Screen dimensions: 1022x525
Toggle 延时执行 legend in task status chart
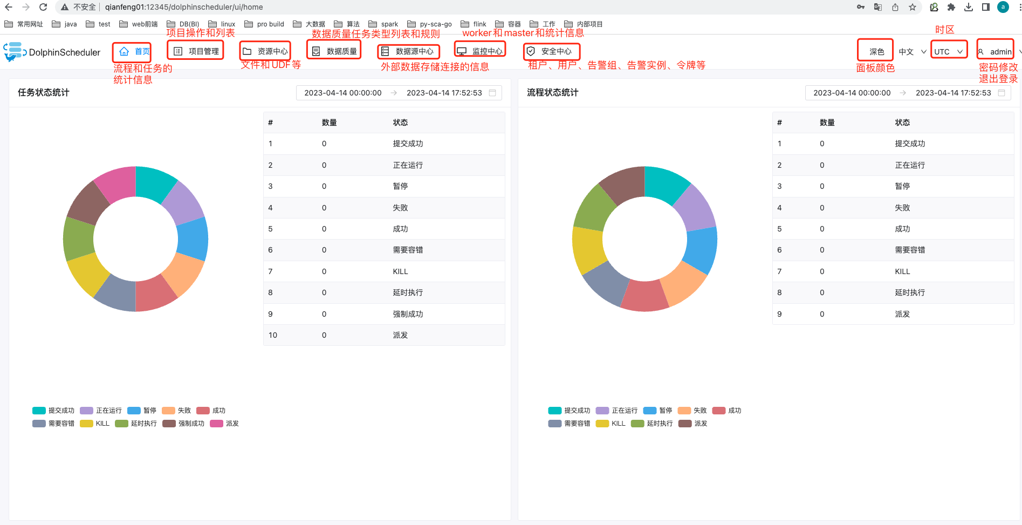point(136,424)
